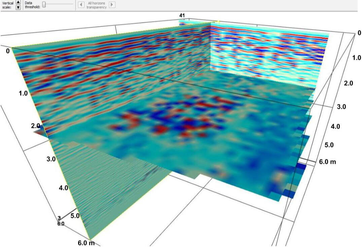Image resolution: width=362 pixels, height=247 pixels.
Task: Increase vertical scale with the up arrow
Action: click(18, 2)
